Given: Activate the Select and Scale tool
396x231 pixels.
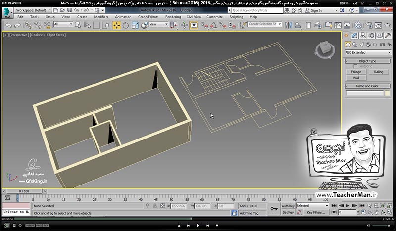Looking at the screenshot, I should [135, 25].
